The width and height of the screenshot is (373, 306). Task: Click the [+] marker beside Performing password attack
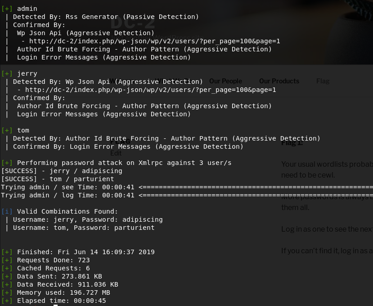click(x=7, y=163)
